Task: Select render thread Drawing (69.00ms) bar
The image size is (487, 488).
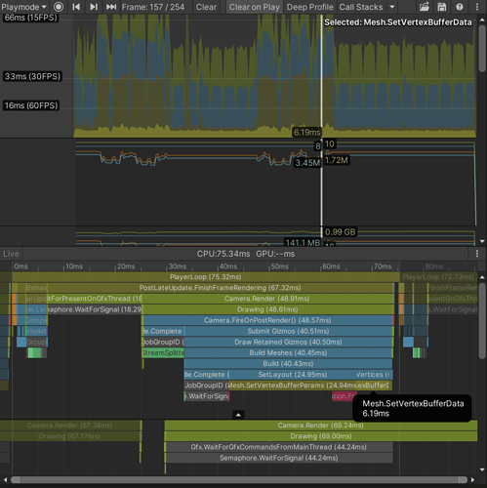Action: [321, 436]
